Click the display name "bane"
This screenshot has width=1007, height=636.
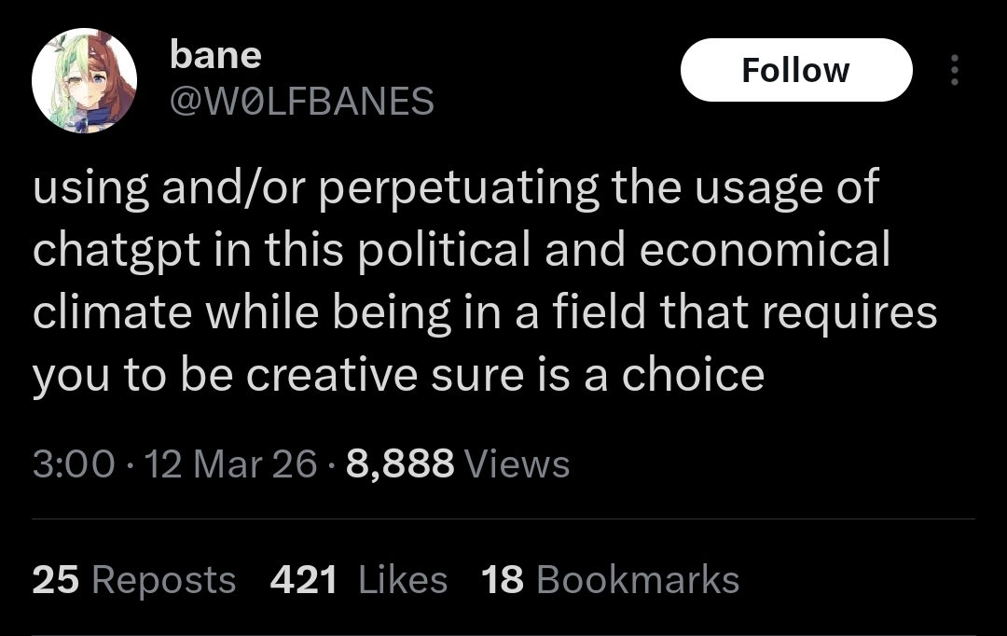point(215,55)
